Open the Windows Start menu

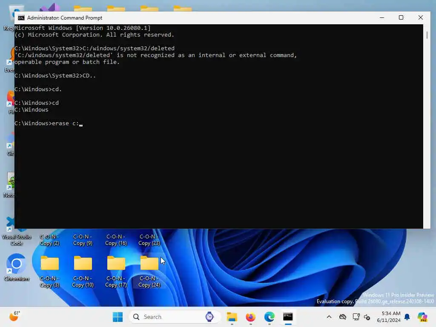pos(118,317)
